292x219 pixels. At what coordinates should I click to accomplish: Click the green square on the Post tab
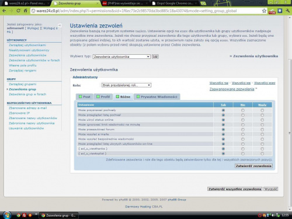point(80,96)
